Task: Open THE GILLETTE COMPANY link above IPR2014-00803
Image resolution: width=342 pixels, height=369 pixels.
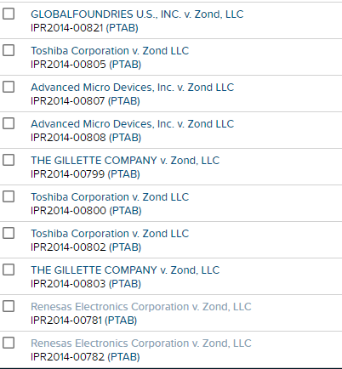Action: [125, 270]
